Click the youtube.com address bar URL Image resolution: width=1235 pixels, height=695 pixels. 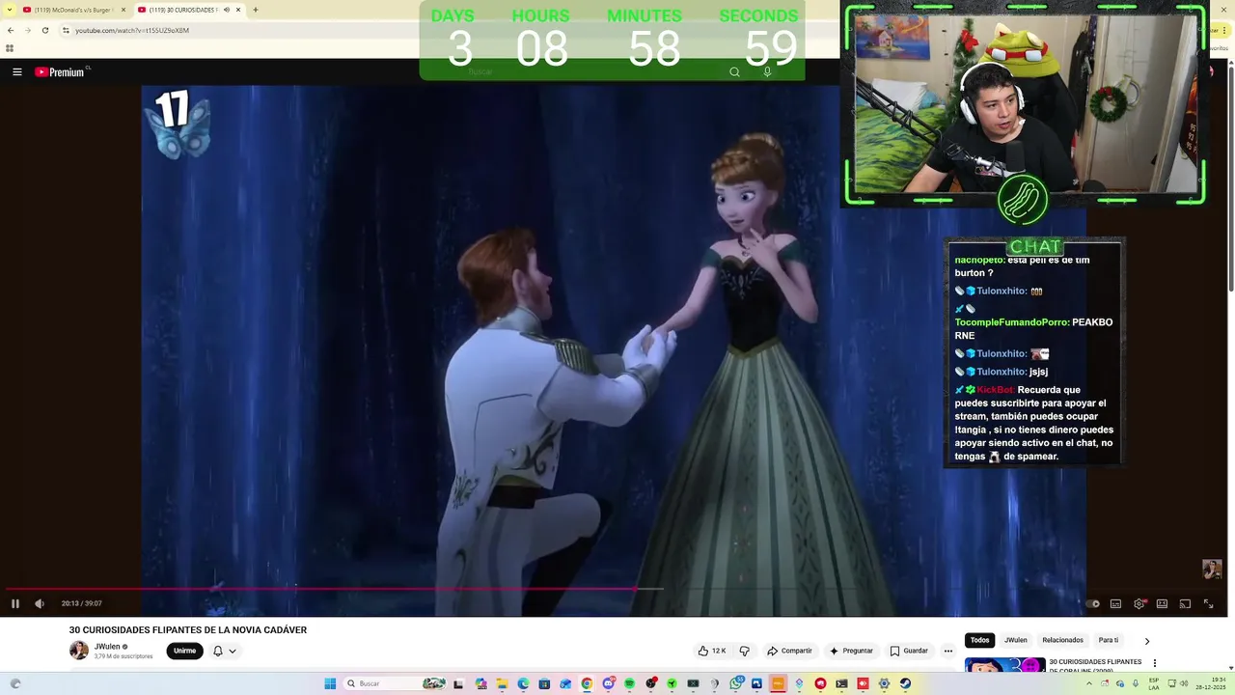tap(132, 30)
